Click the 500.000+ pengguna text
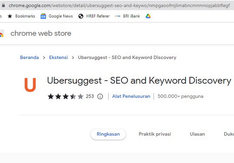Screen dimensions: 234x163 [180, 96]
